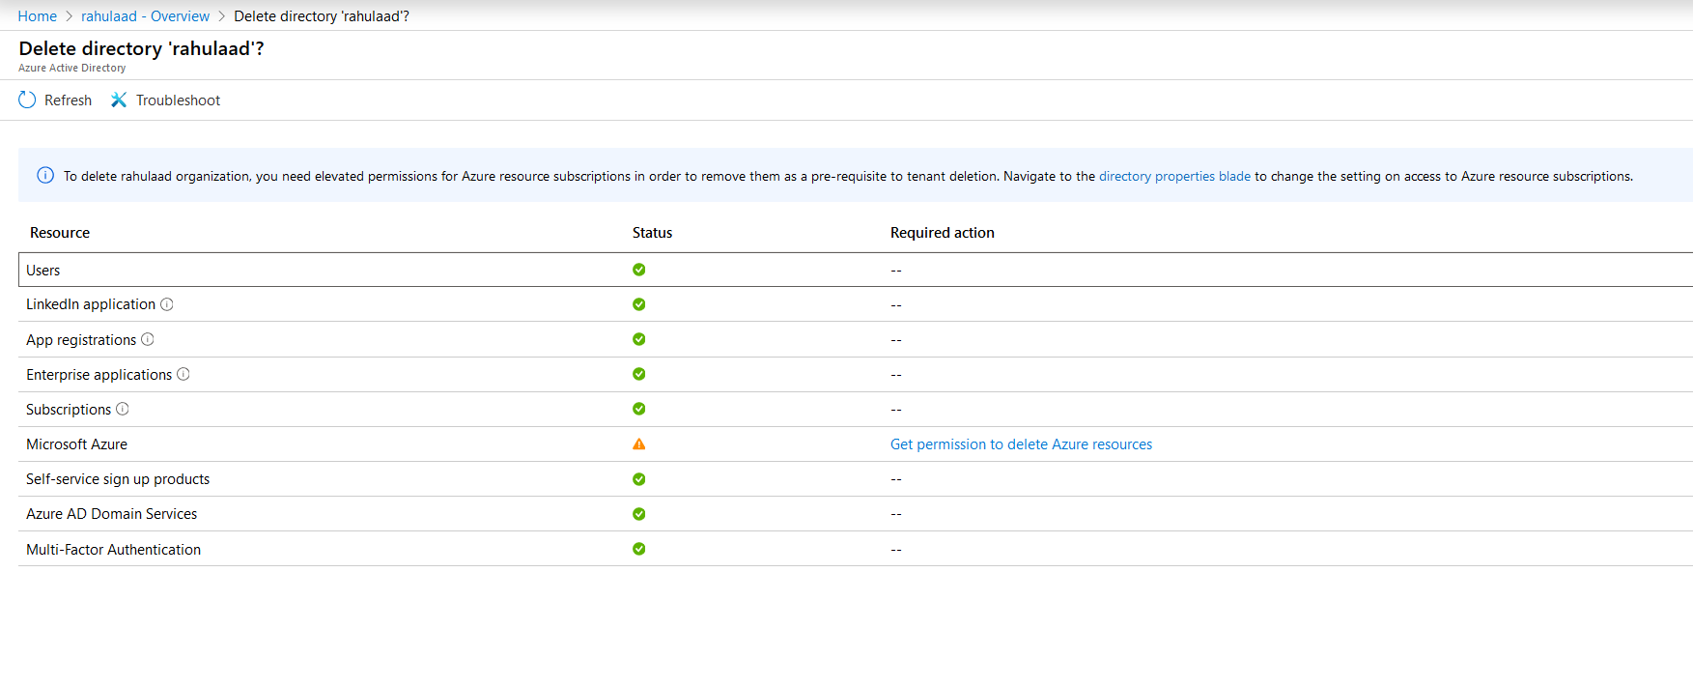Viewport: 1693px width, 687px height.
Task: Click info icon next to Subscriptions
Action: (123, 409)
